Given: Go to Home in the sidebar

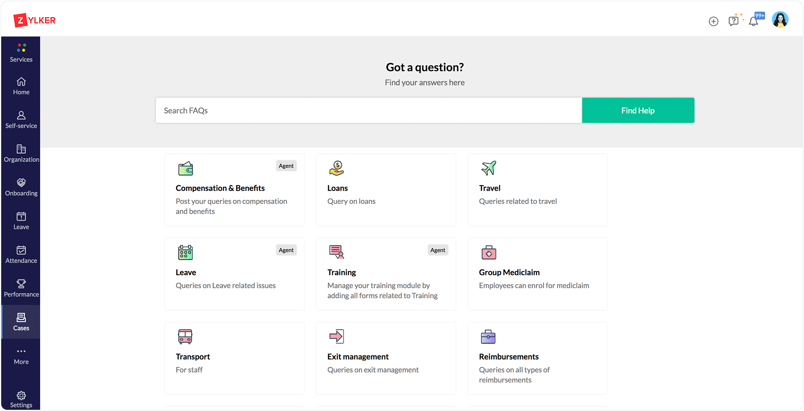Looking at the screenshot, I should coord(21,86).
